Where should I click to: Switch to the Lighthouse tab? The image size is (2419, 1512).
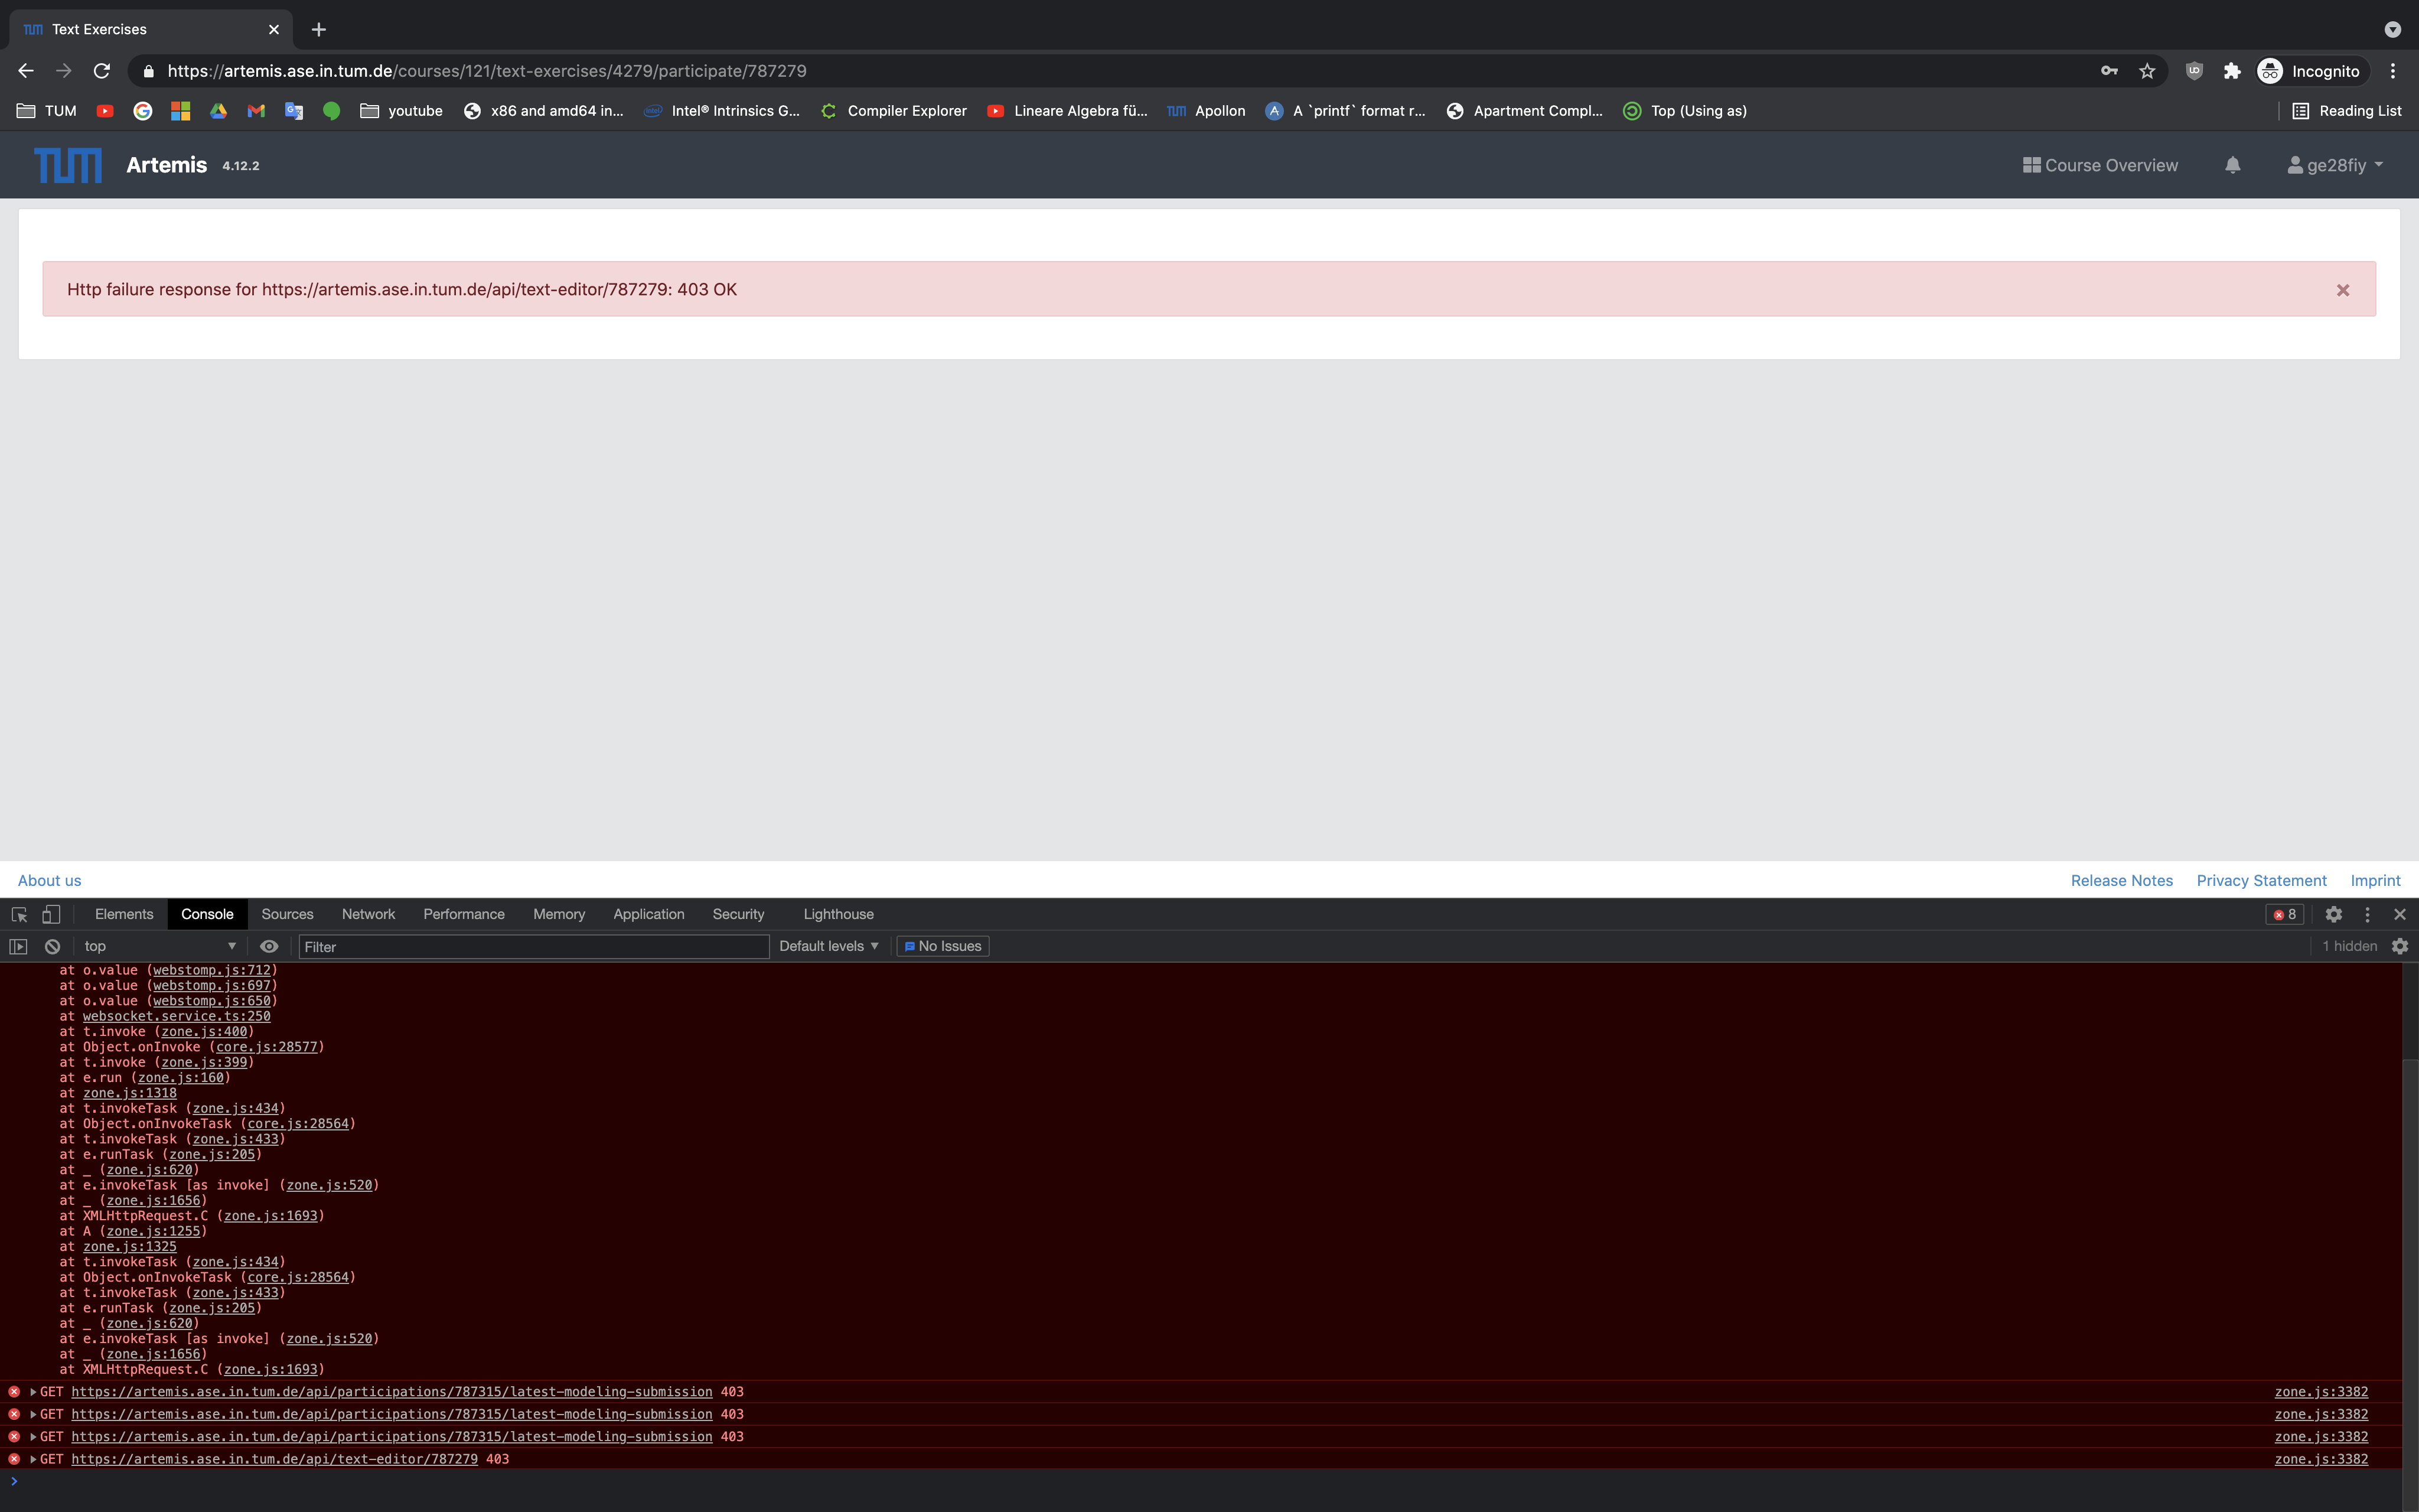837,914
